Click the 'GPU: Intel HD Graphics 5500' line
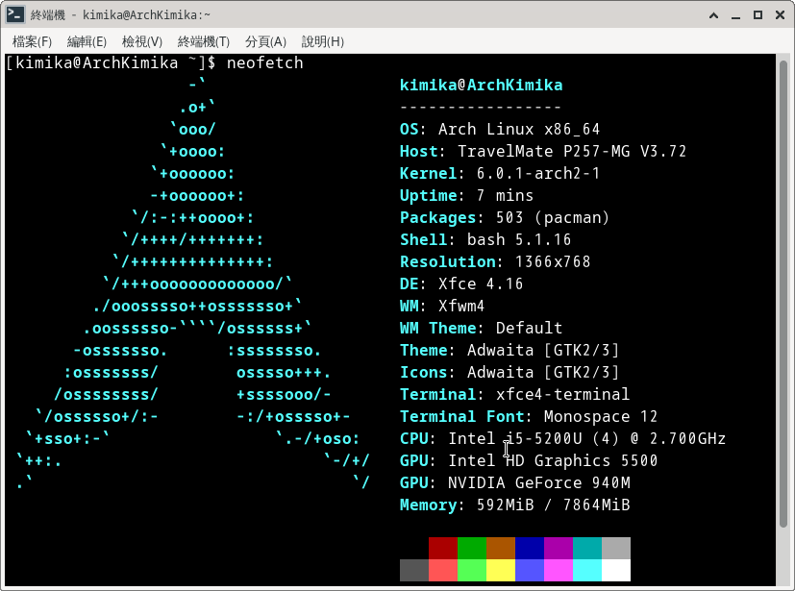The height and width of the screenshot is (591, 795). pos(529,460)
